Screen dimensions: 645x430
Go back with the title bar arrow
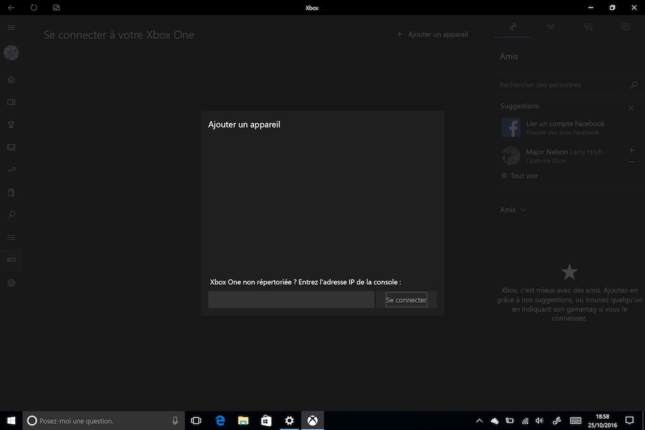click(x=11, y=8)
